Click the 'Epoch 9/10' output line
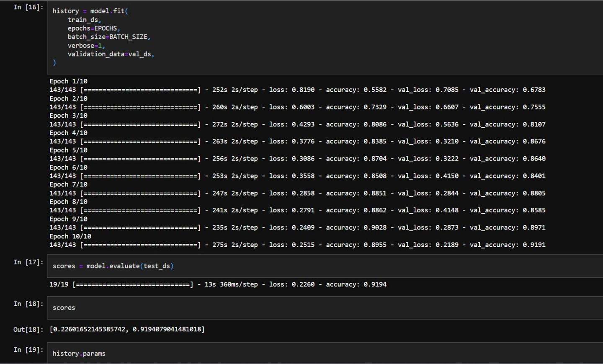The image size is (603, 364). (x=68, y=219)
